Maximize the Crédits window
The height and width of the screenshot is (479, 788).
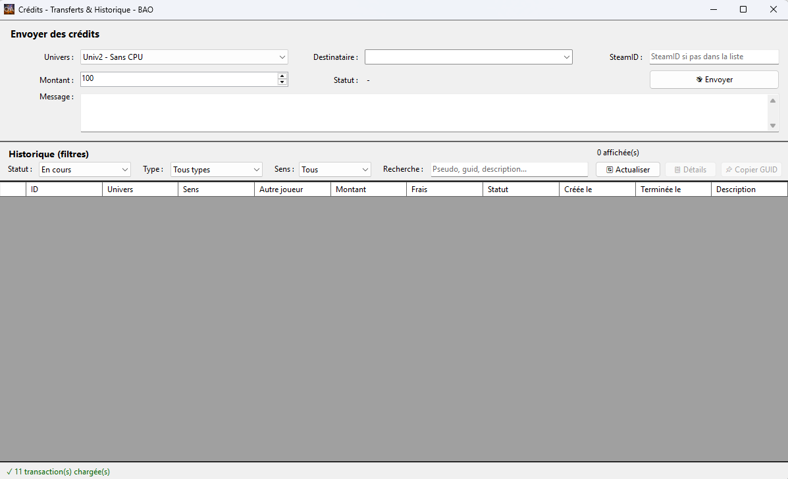743,10
